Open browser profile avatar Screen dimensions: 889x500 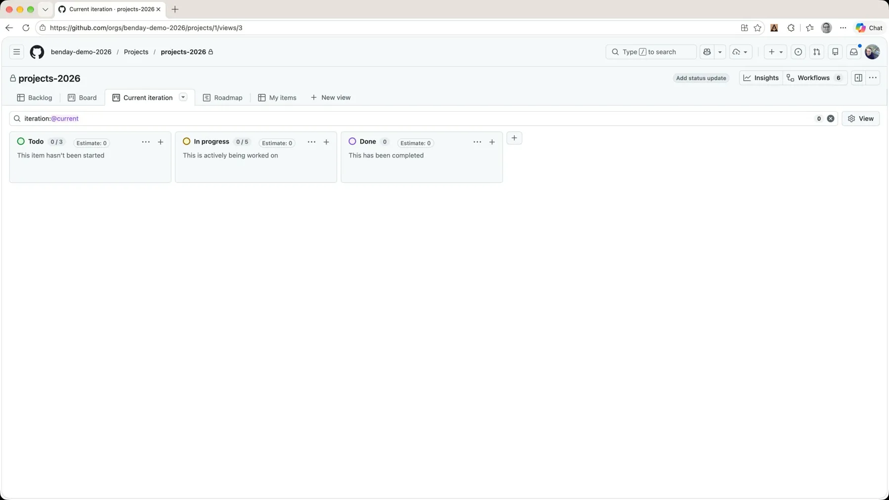(826, 28)
